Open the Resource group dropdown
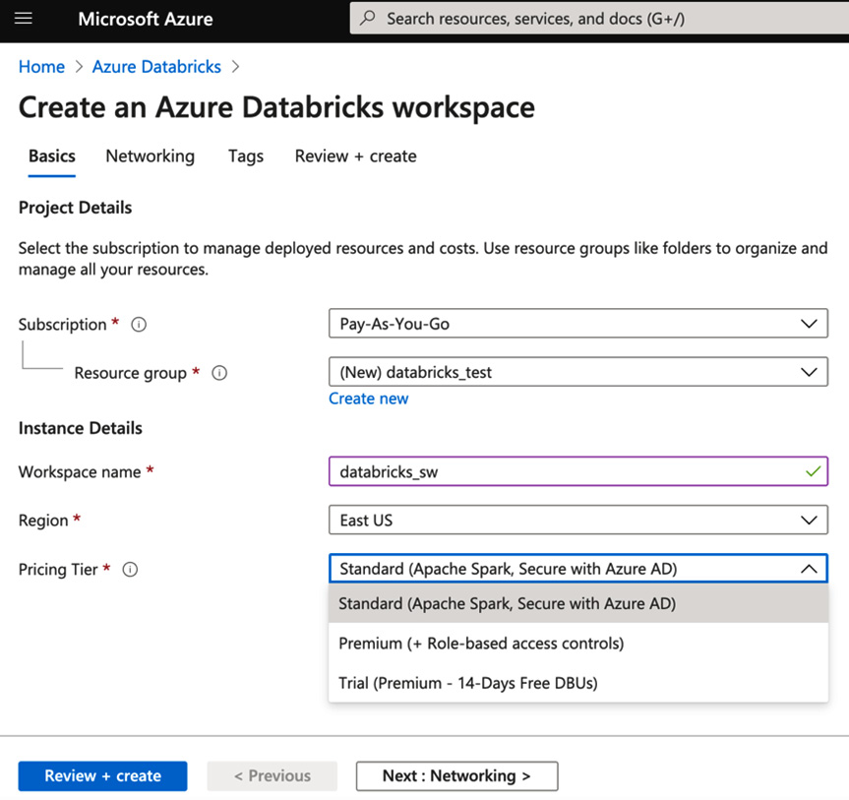 tap(577, 372)
